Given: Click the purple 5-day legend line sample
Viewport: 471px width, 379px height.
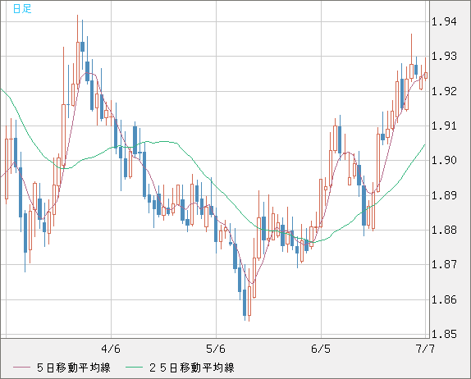Looking at the screenshot, I should tap(21, 368).
